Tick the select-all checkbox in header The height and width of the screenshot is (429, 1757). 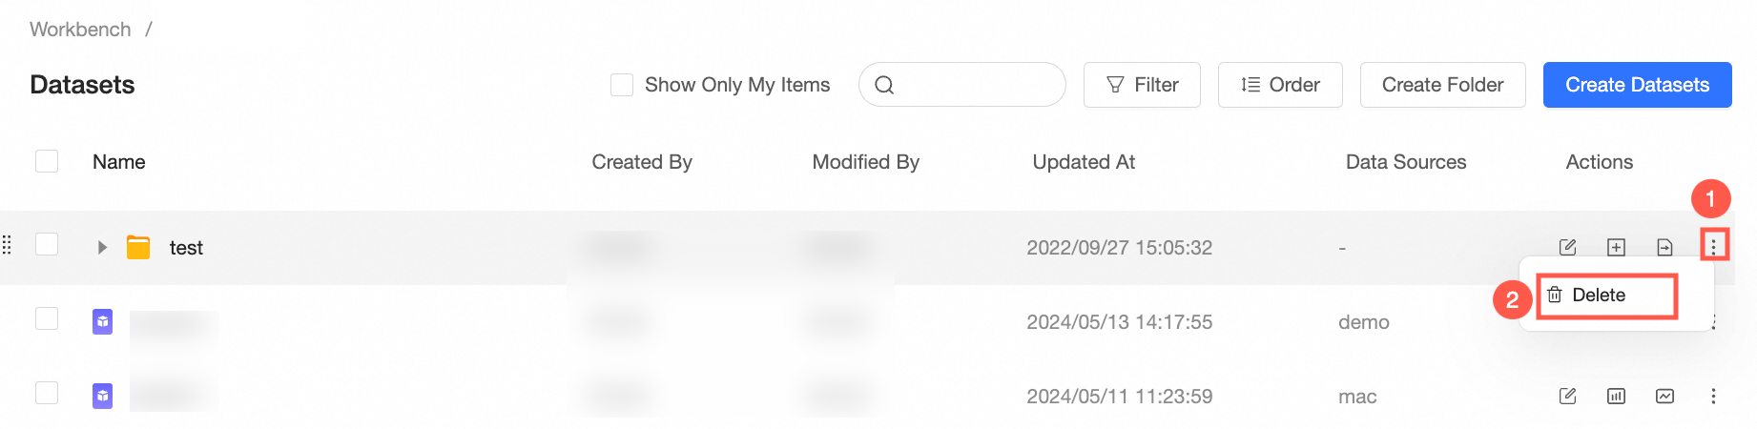point(47,161)
